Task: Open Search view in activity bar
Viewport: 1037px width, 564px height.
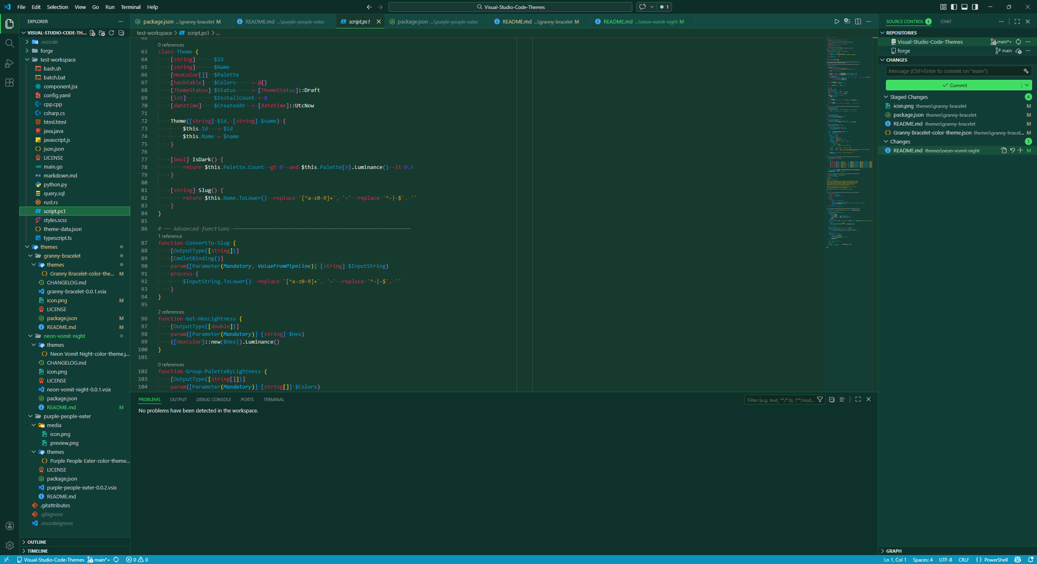Action: click(10, 43)
